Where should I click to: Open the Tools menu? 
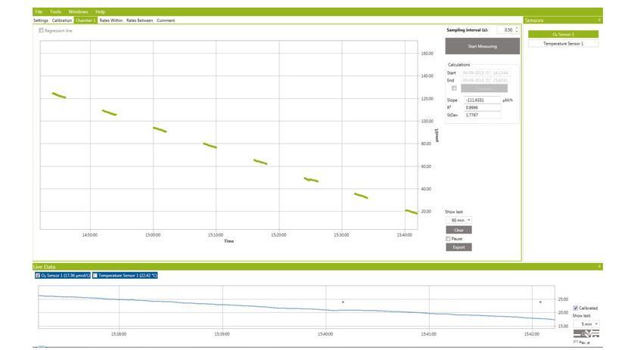55,12
